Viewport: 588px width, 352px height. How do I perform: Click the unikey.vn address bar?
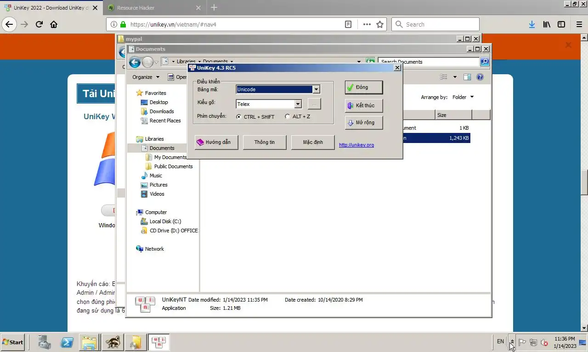(x=232, y=24)
